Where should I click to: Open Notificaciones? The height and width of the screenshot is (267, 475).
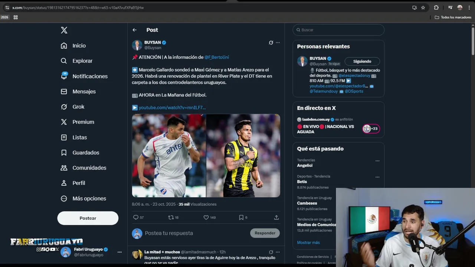[x=84, y=76]
